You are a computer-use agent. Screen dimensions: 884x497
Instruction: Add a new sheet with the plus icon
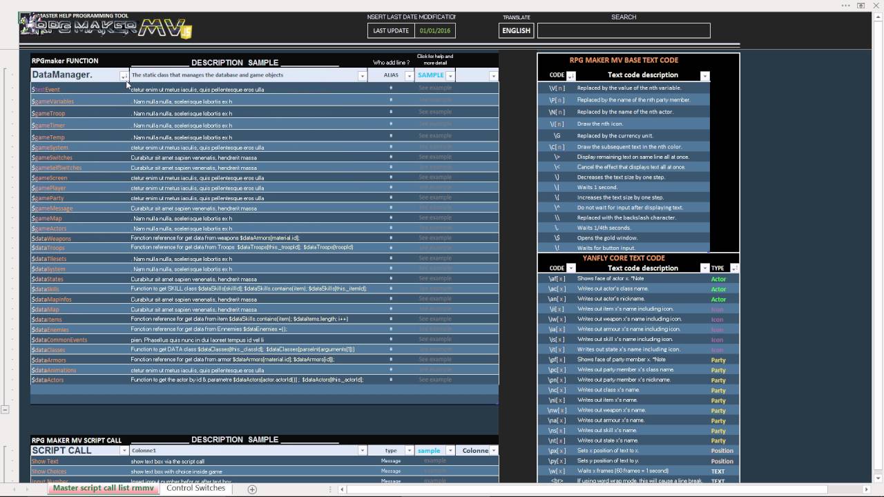(x=252, y=489)
